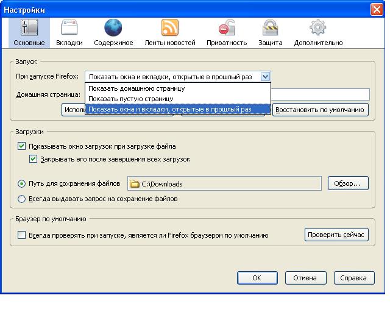Screen dimensions: 390x312
Task: Uncheck Закрывать его после завершения загрузок
Action: tap(34, 159)
